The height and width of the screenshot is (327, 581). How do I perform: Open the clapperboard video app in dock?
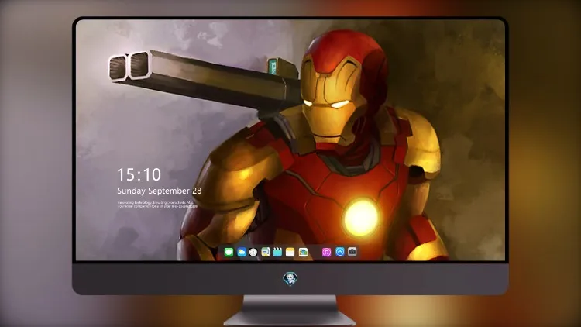point(277,252)
